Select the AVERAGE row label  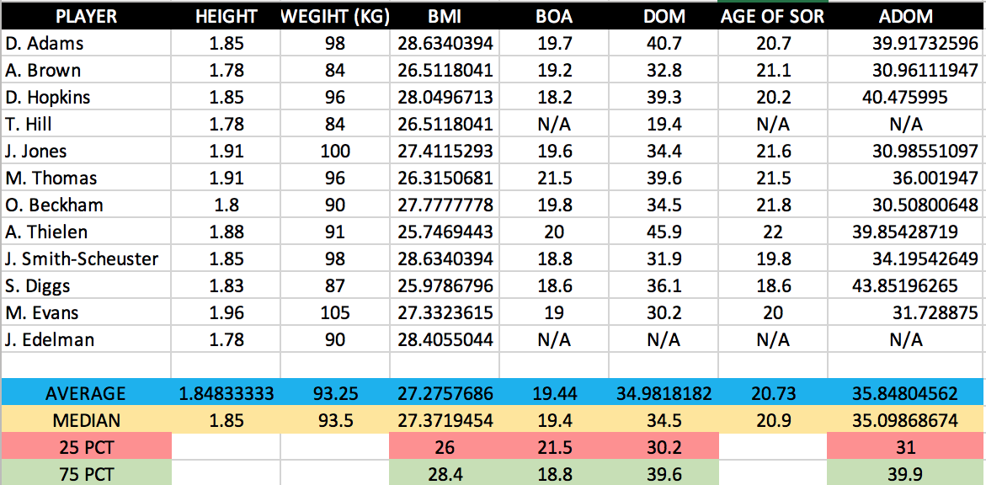pos(86,392)
